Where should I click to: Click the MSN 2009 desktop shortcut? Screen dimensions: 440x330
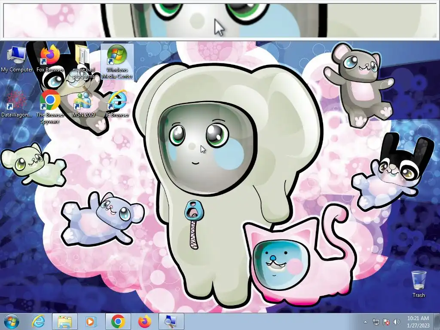pyautogui.click(x=84, y=104)
